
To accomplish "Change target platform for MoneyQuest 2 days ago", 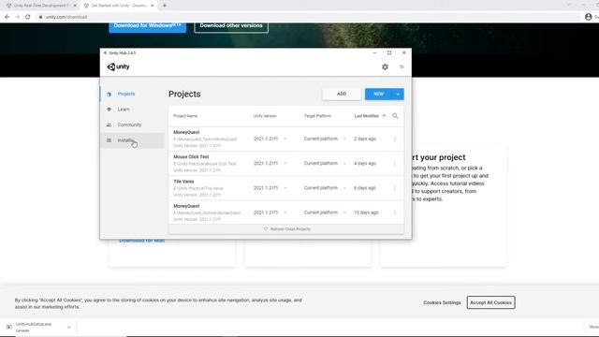I will (x=325, y=139).
